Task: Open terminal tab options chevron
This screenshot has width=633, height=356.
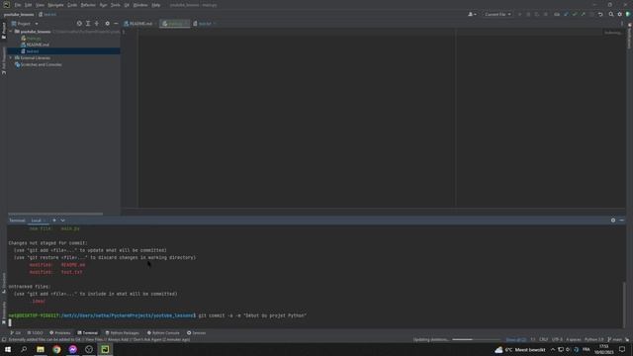Action: pos(62,221)
